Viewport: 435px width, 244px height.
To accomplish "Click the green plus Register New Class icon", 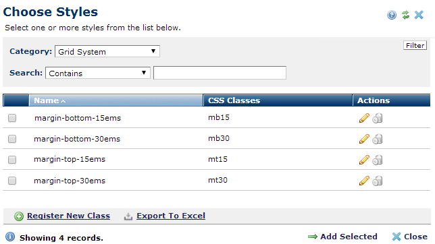I will click(x=19, y=216).
